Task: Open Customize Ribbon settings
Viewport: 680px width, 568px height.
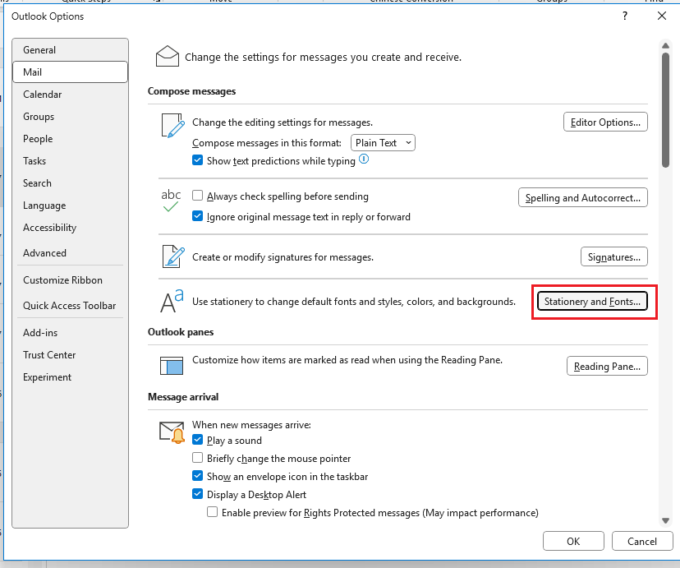Action: (x=71, y=279)
